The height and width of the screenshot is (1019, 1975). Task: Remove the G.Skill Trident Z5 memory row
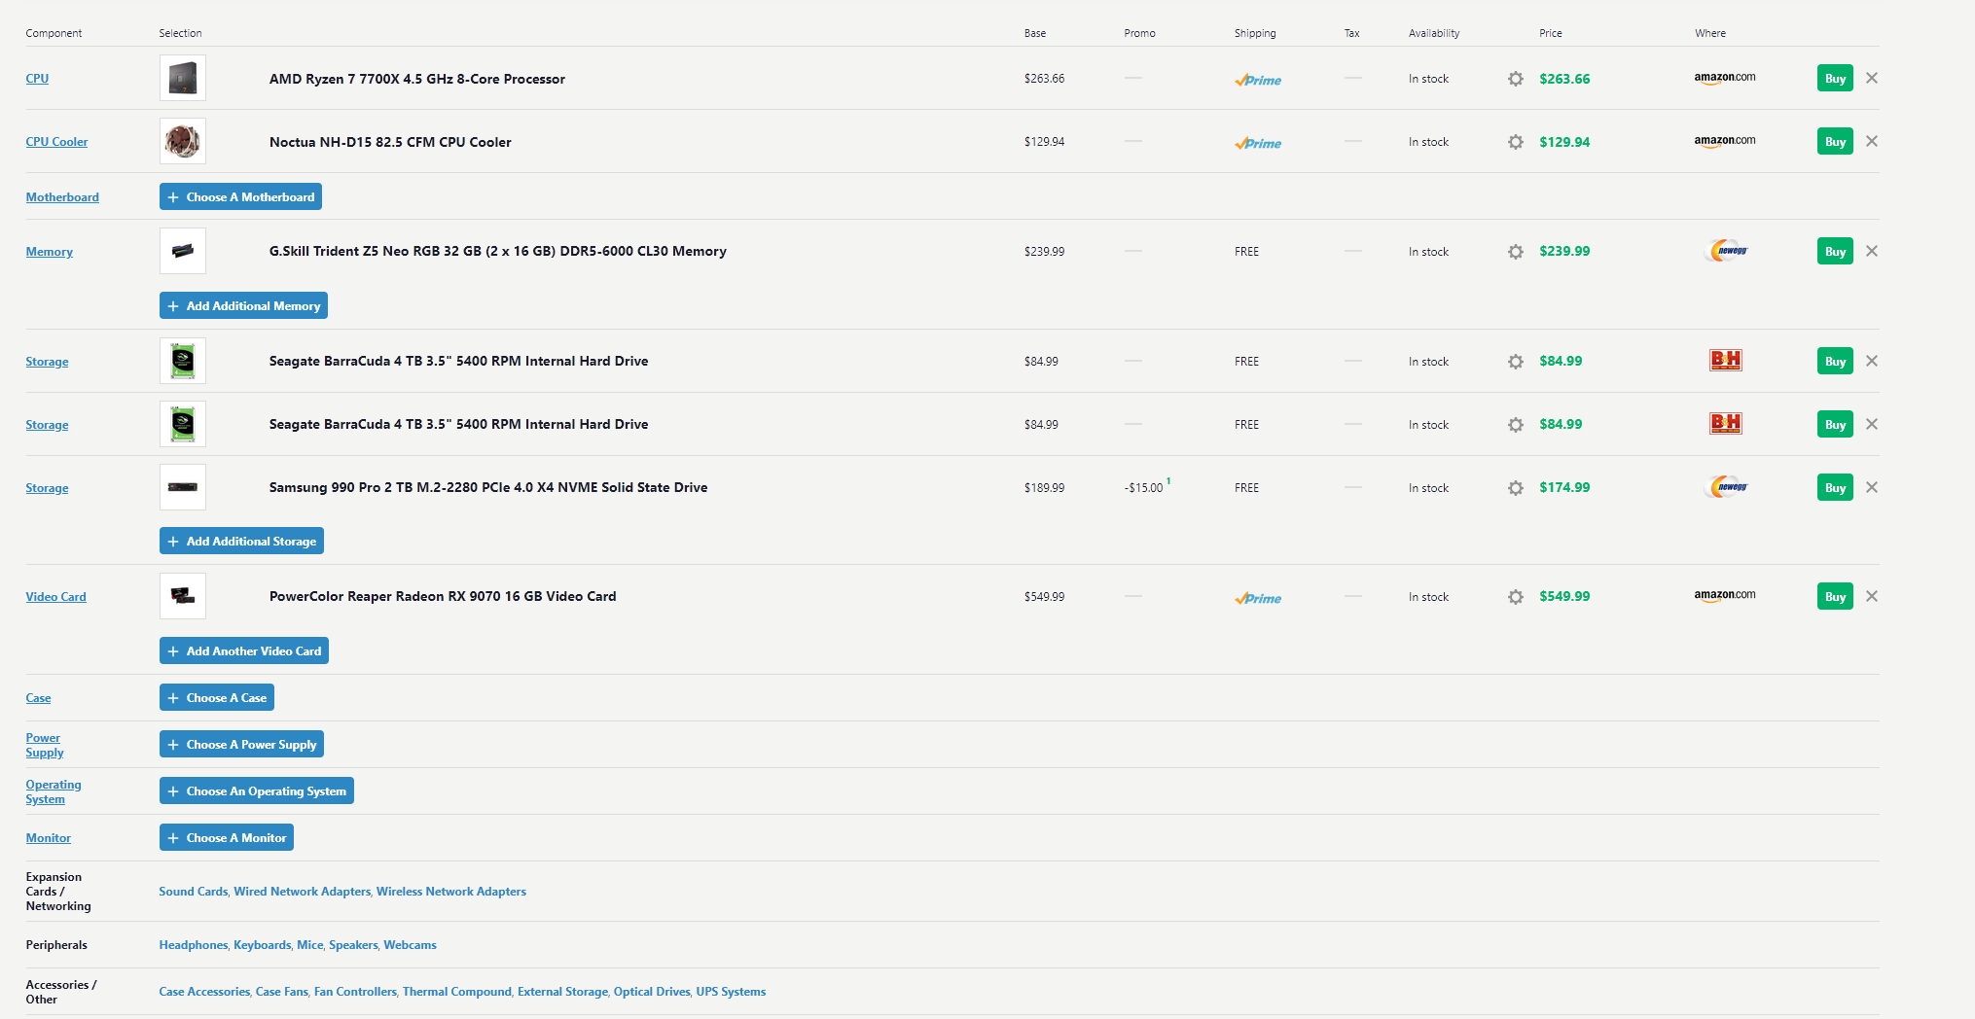click(x=1872, y=251)
